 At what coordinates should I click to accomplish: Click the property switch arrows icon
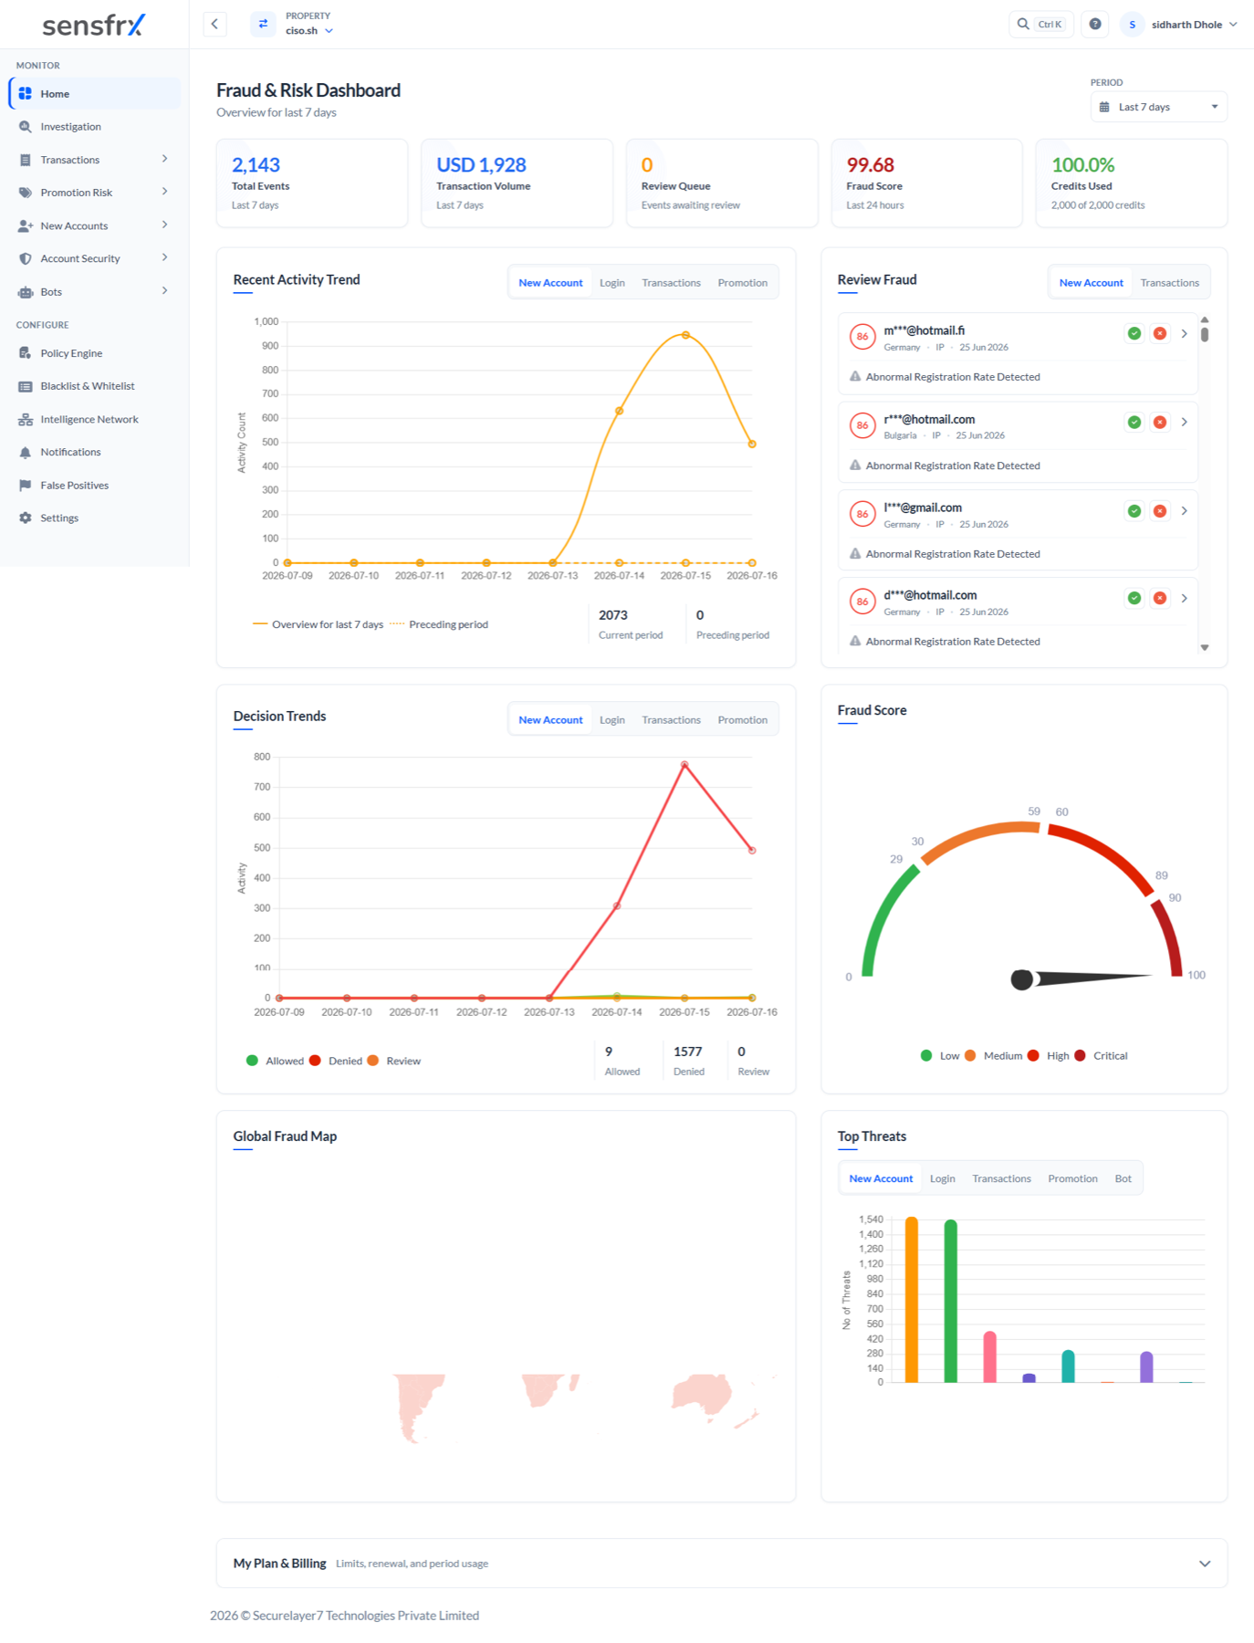tap(263, 24)
